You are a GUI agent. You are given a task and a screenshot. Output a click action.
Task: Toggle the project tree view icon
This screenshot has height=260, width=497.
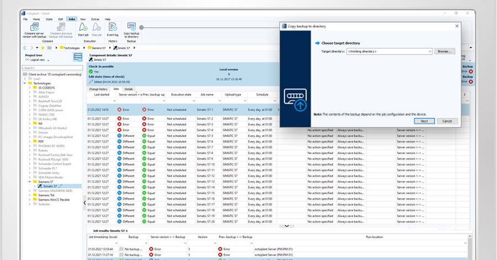tap(78, 57)
